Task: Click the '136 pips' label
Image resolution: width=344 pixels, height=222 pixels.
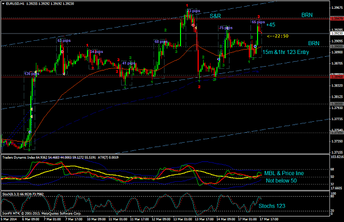Action: pos(31,74)
